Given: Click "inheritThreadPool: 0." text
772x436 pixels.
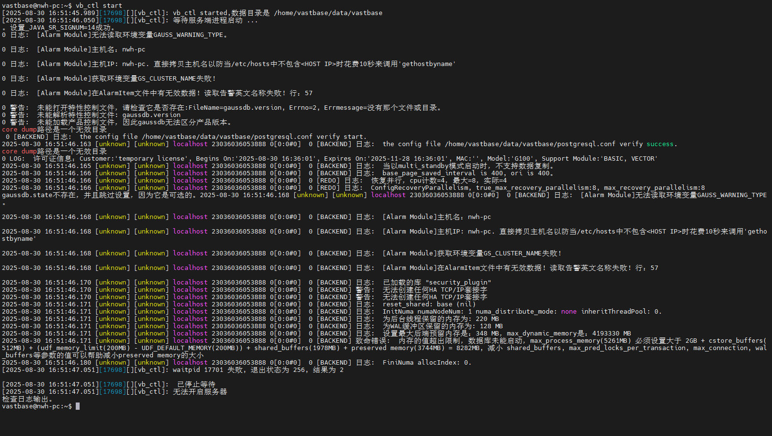Looking at the screenshot, I should tap(621, 312).
